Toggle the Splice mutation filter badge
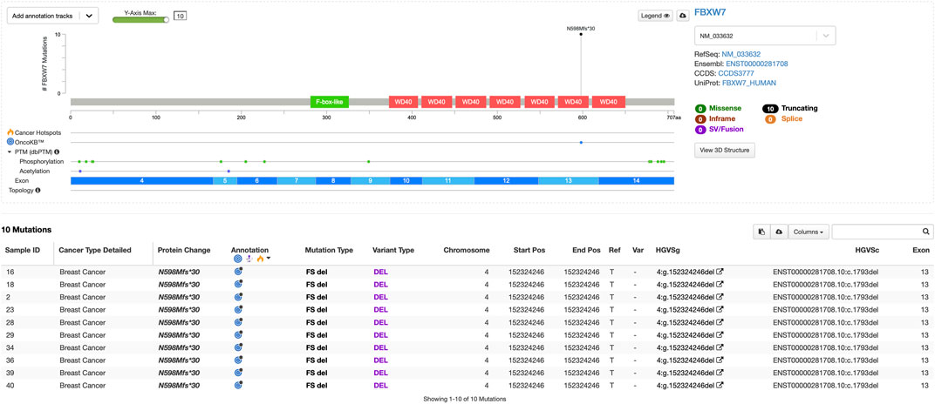935x404 pixels. coord(770,119)
